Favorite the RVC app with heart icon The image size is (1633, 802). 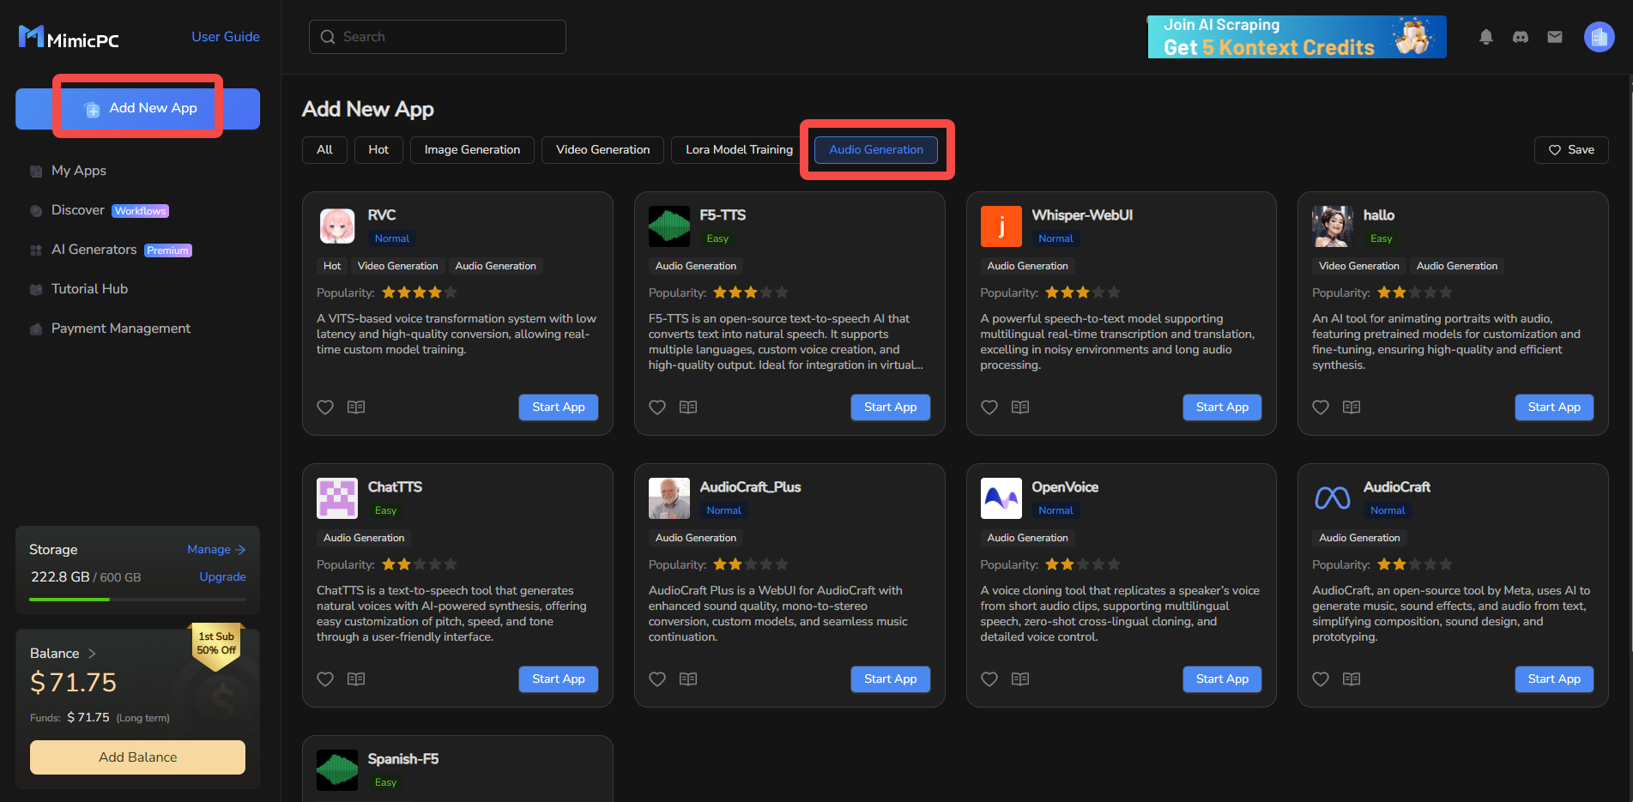pos(325,407)
